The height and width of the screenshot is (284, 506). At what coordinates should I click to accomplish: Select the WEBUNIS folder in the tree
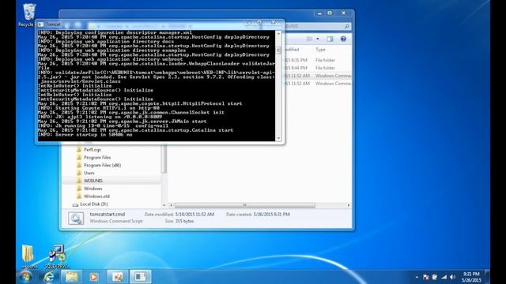[x=93, y=181]
